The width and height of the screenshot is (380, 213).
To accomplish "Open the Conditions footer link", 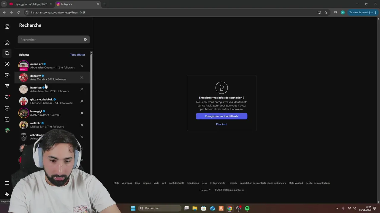I will tap(193, 183).
